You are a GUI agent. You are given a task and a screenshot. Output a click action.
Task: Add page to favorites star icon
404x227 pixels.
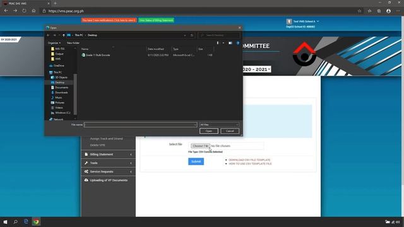[359, 11]
